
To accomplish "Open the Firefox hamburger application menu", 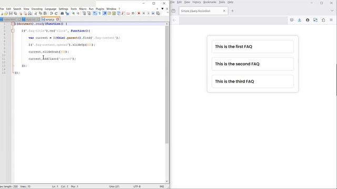I will pyautogui.click(x=331, y=20).
